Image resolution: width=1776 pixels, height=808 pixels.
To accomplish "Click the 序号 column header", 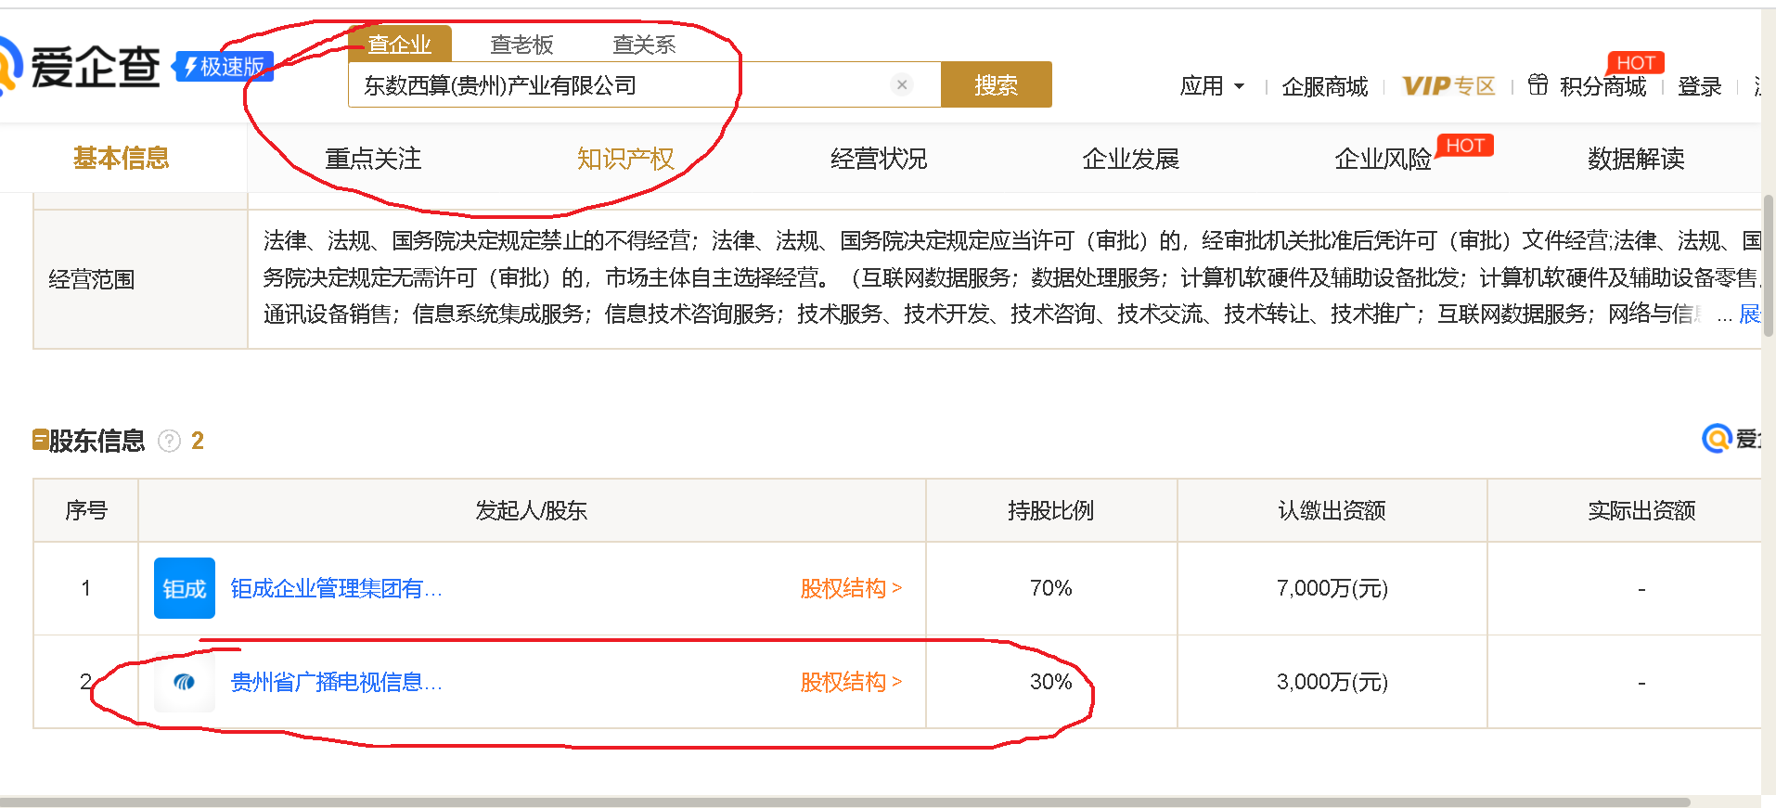I will click(86, 510).
